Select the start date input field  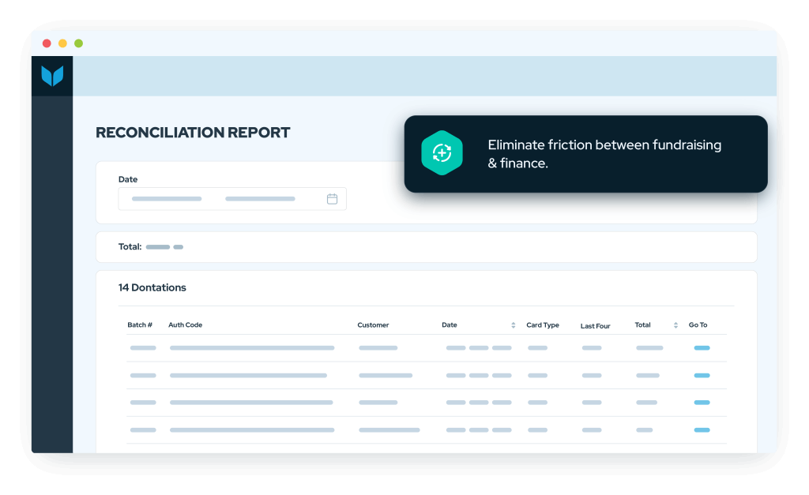(x=166, y=198)
